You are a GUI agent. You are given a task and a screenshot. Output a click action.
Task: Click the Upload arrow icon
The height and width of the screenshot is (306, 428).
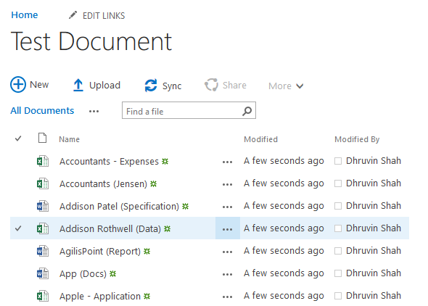tap(78, 85)
